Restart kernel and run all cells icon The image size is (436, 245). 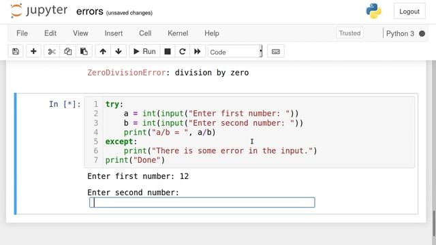[x=198, y=52]
